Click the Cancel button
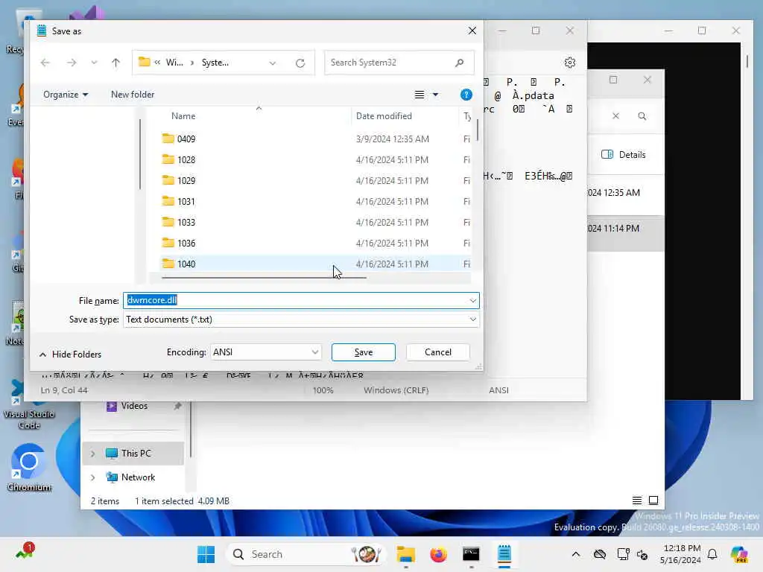 [x=437, y=352]
